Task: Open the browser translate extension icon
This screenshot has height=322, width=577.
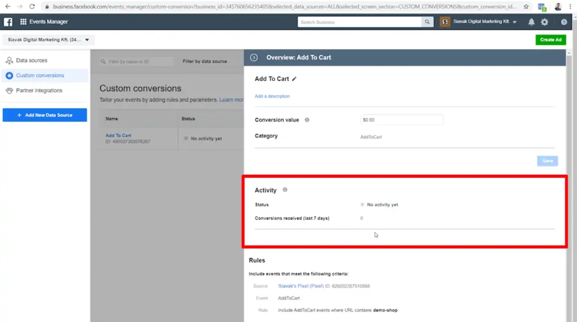Action: tap(542, 7)
